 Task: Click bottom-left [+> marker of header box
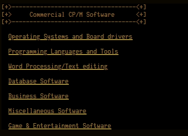[7, 22]
